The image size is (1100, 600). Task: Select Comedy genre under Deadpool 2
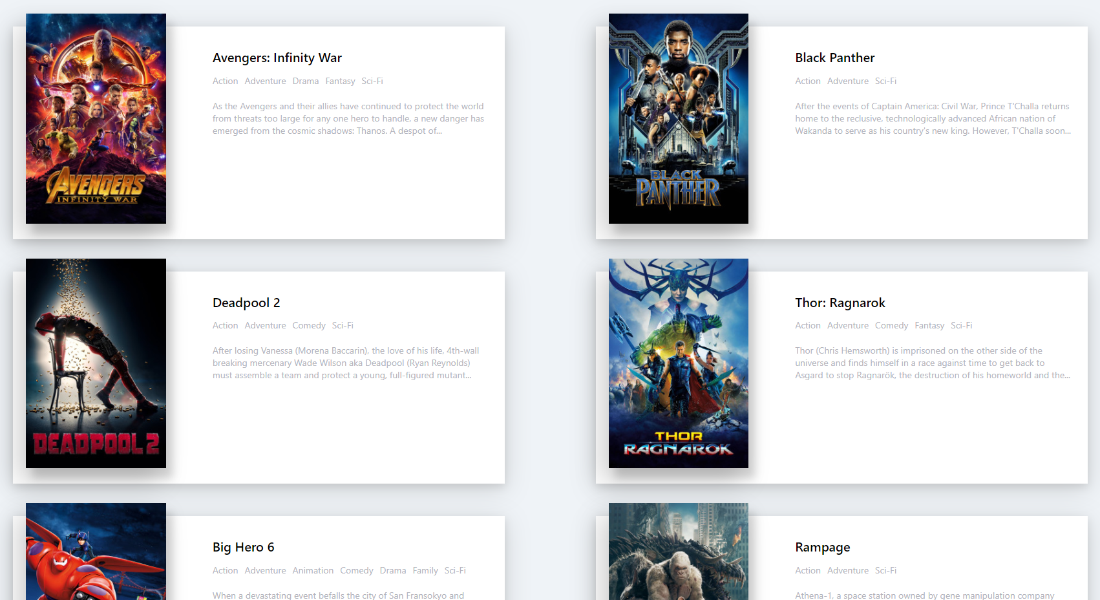coord(309,325)
